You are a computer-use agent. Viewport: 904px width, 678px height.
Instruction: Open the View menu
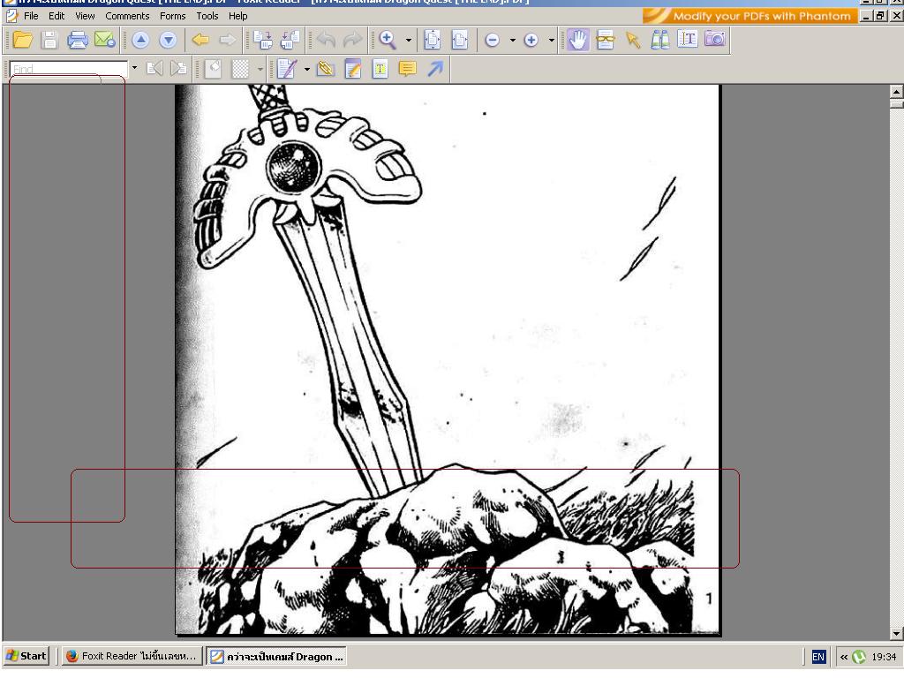click(85, 16)
